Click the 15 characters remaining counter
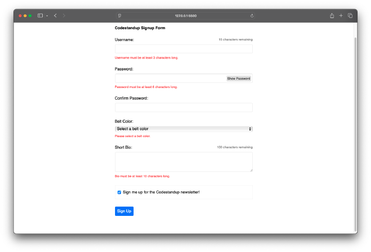The width and height of the screenshot is (371, 252). (236, 39)
